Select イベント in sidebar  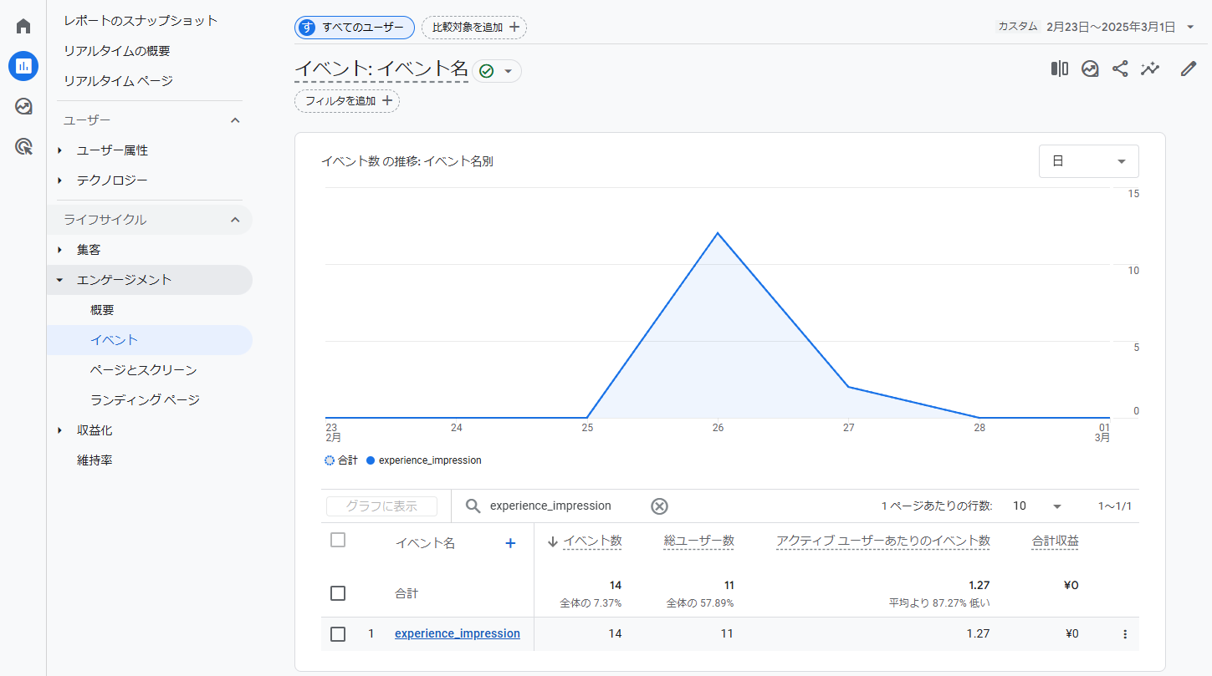[x=149, y=340]
